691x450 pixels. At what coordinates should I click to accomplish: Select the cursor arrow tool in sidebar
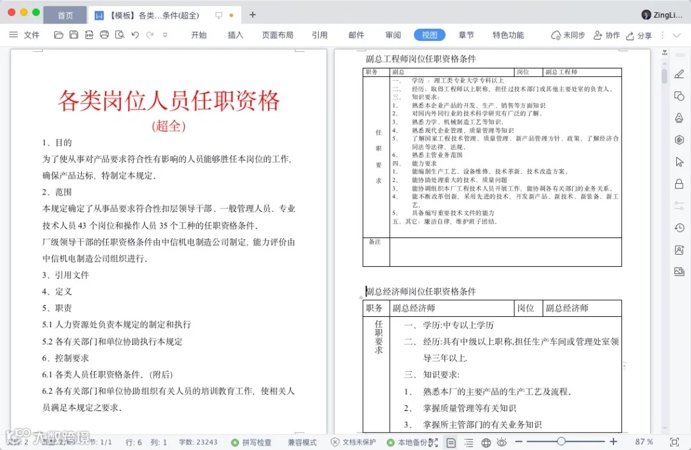point(679,162)
